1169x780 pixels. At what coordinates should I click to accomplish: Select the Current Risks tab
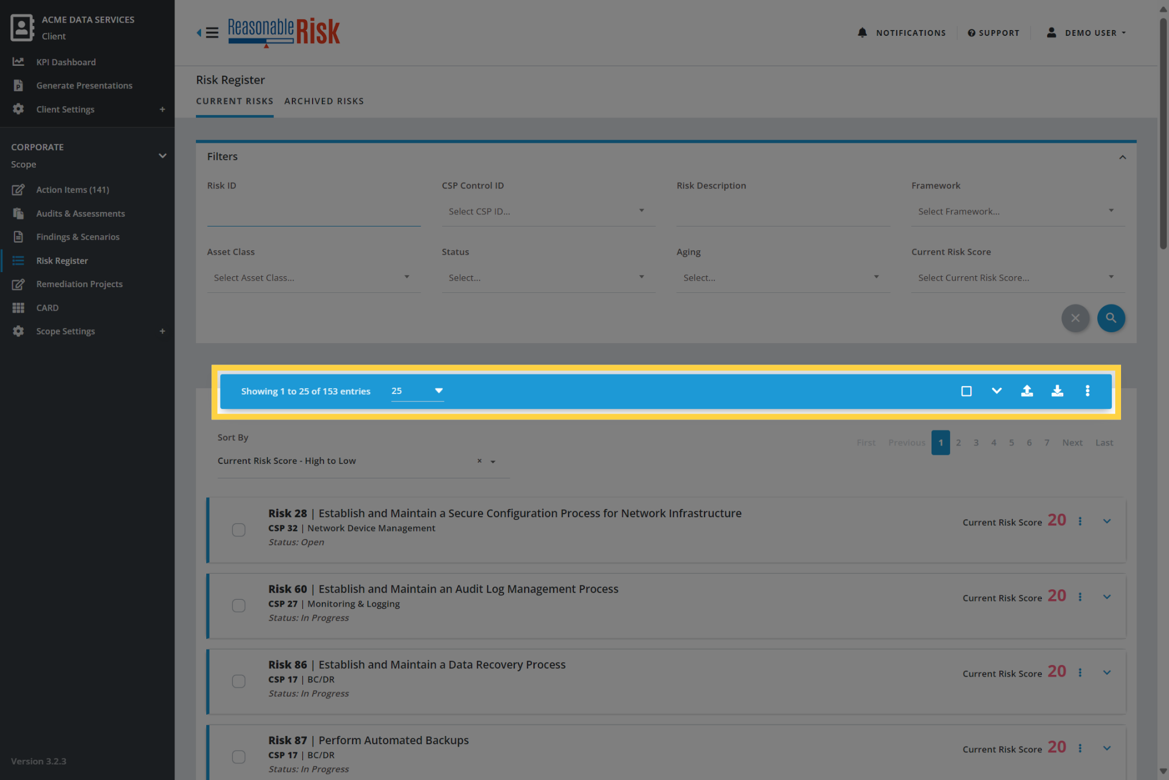pos(235,101)
